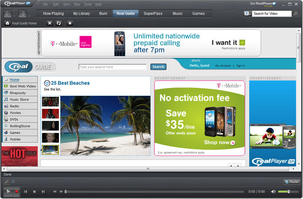Viewport: 303px width, 199px height.
Task: Open Rhapsody in the sidebar
Action: pyautogui.click(x=20, y=93)
